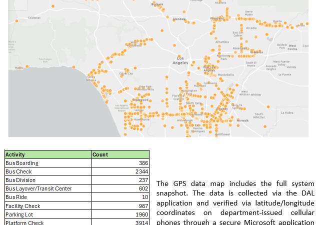Click the Glendale label on the map

click(x=179, y=19)
